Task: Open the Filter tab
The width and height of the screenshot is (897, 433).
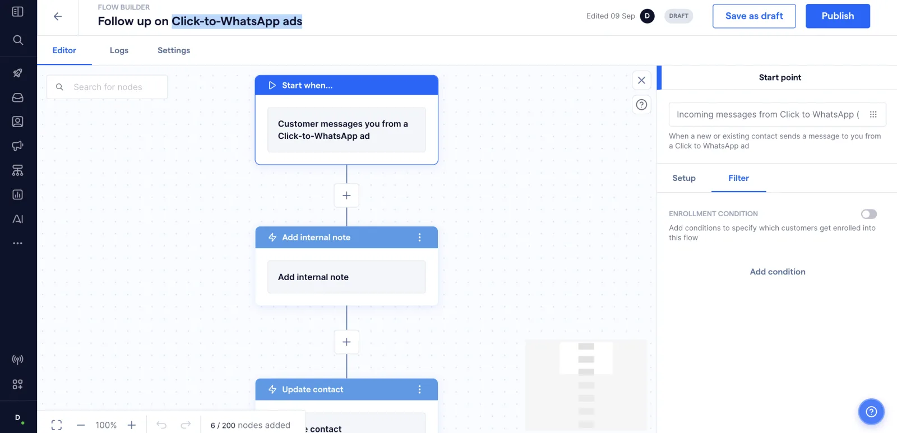Action: 738,178
